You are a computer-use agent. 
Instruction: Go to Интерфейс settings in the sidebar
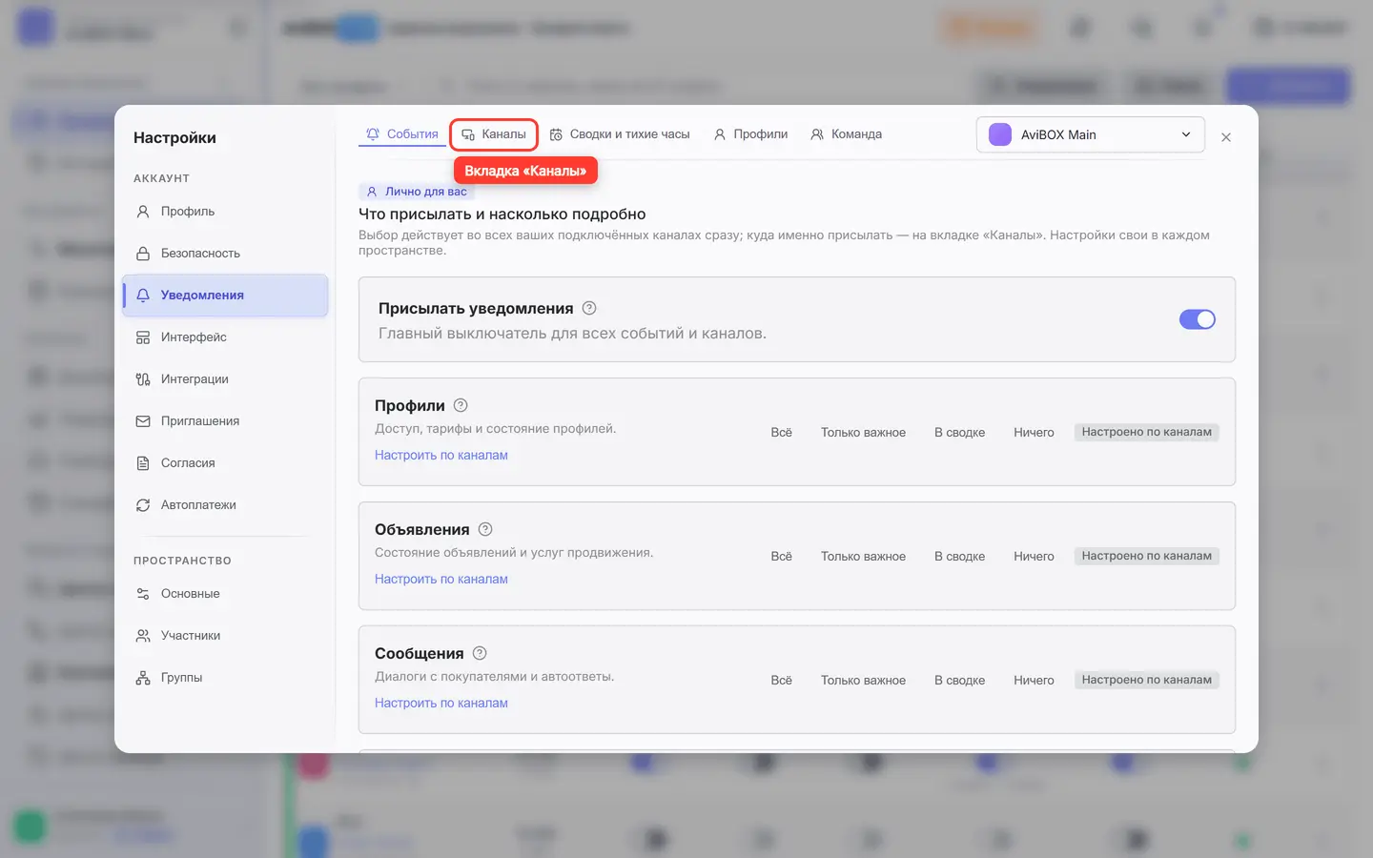pyautogui.click(x=225, y=337)
